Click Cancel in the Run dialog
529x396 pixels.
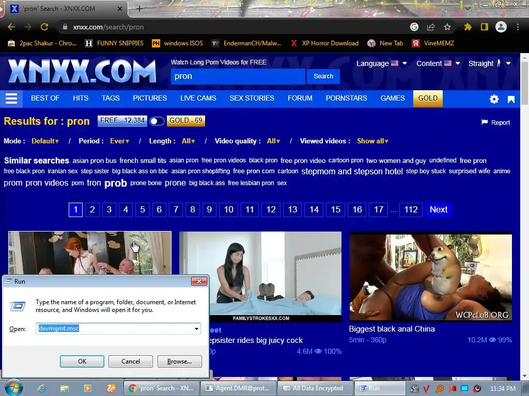pyautogui.click(x=131, y=361)
